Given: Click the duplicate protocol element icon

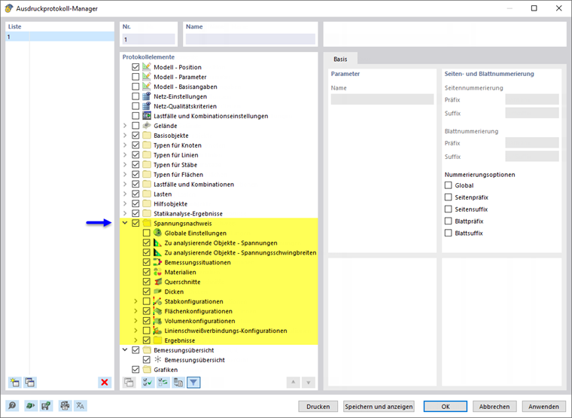Looking at the screenshot, I should 129,382.
